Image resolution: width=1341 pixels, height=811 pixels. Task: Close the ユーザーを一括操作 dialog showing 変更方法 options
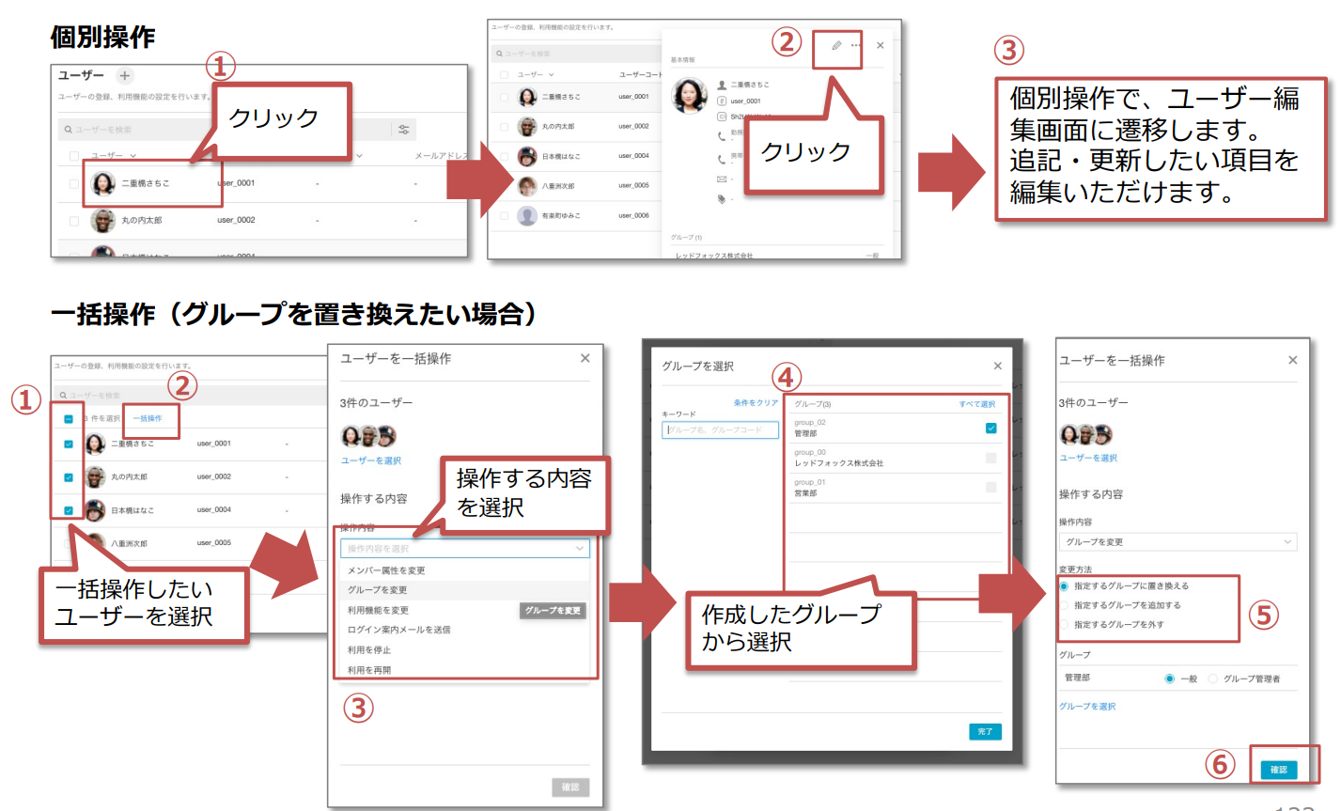[1292, 360]
